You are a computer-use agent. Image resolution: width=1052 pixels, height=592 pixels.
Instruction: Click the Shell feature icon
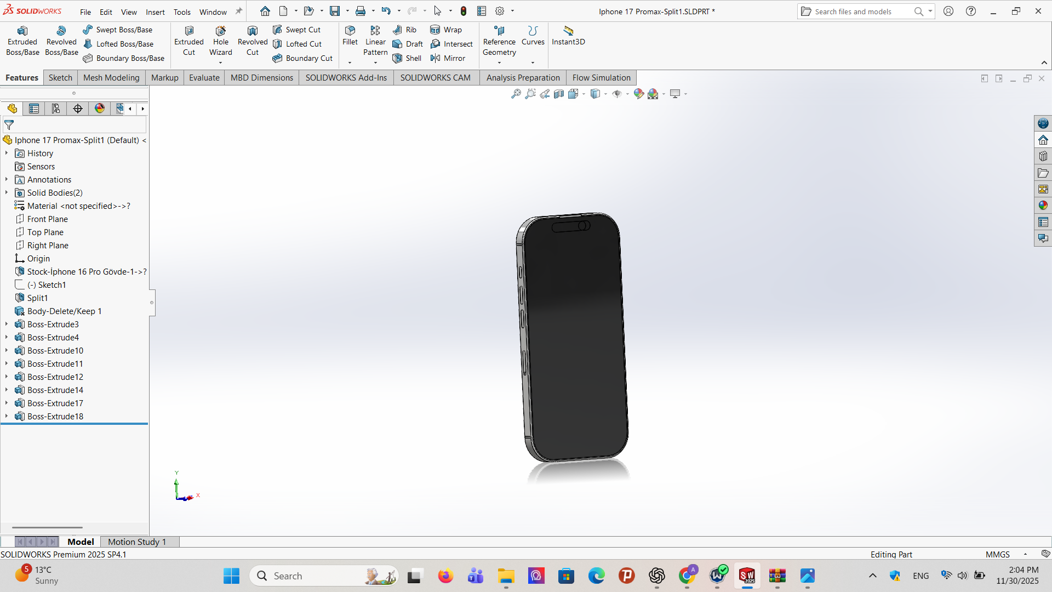coord(397,58)
